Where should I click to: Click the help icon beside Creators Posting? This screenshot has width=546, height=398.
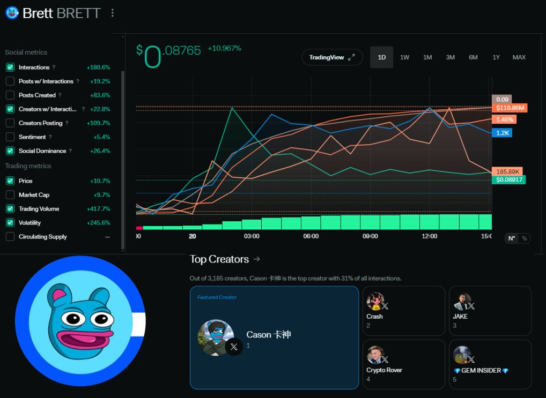click(67, 123)
